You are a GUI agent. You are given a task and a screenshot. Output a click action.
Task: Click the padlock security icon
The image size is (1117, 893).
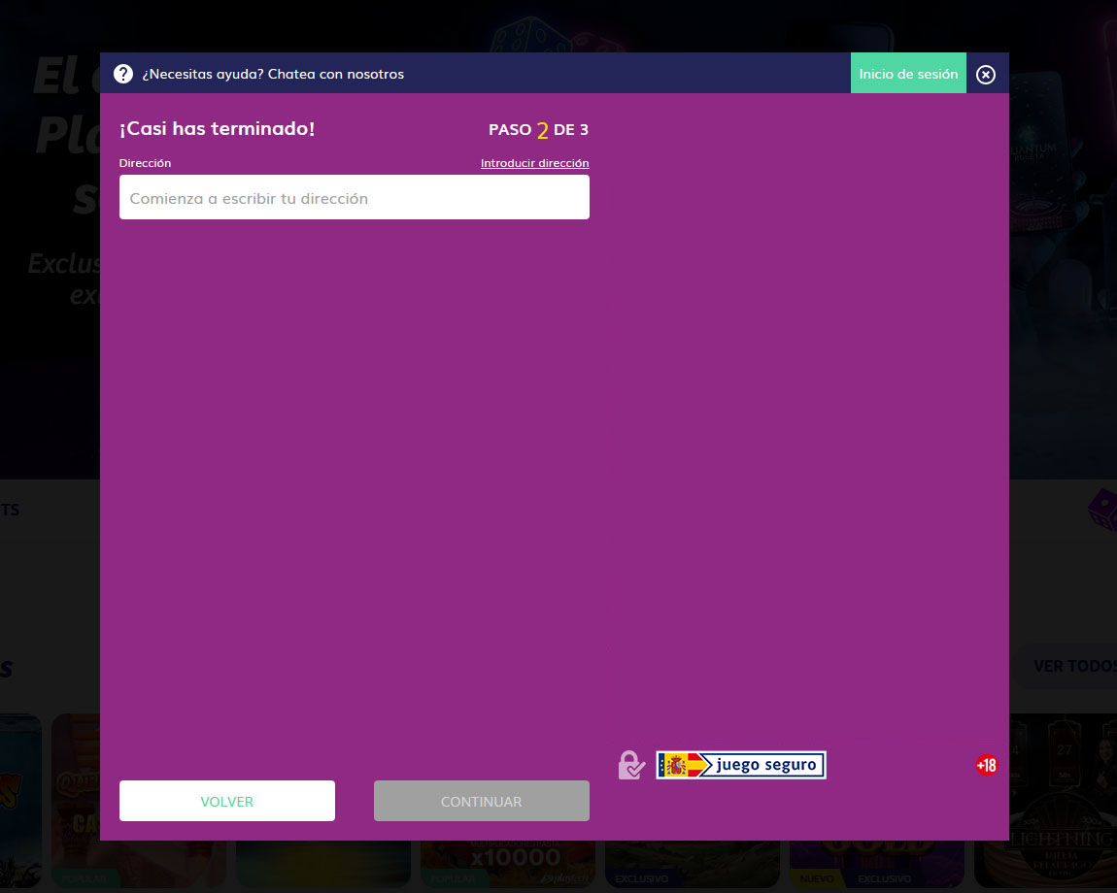[x=631, y=765]
